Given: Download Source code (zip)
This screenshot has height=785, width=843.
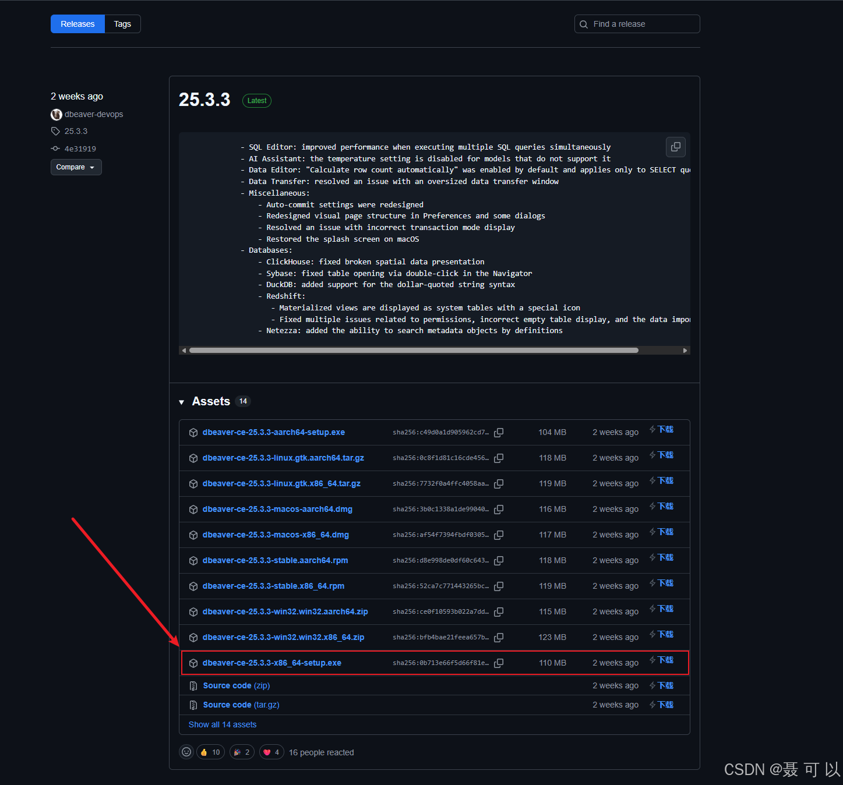Looking at the screenshot, I should coord(237,685).
